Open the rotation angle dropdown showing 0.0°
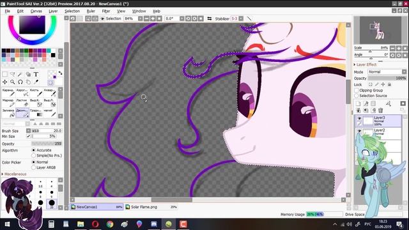 pyautogui.click(x=181, y=19)
